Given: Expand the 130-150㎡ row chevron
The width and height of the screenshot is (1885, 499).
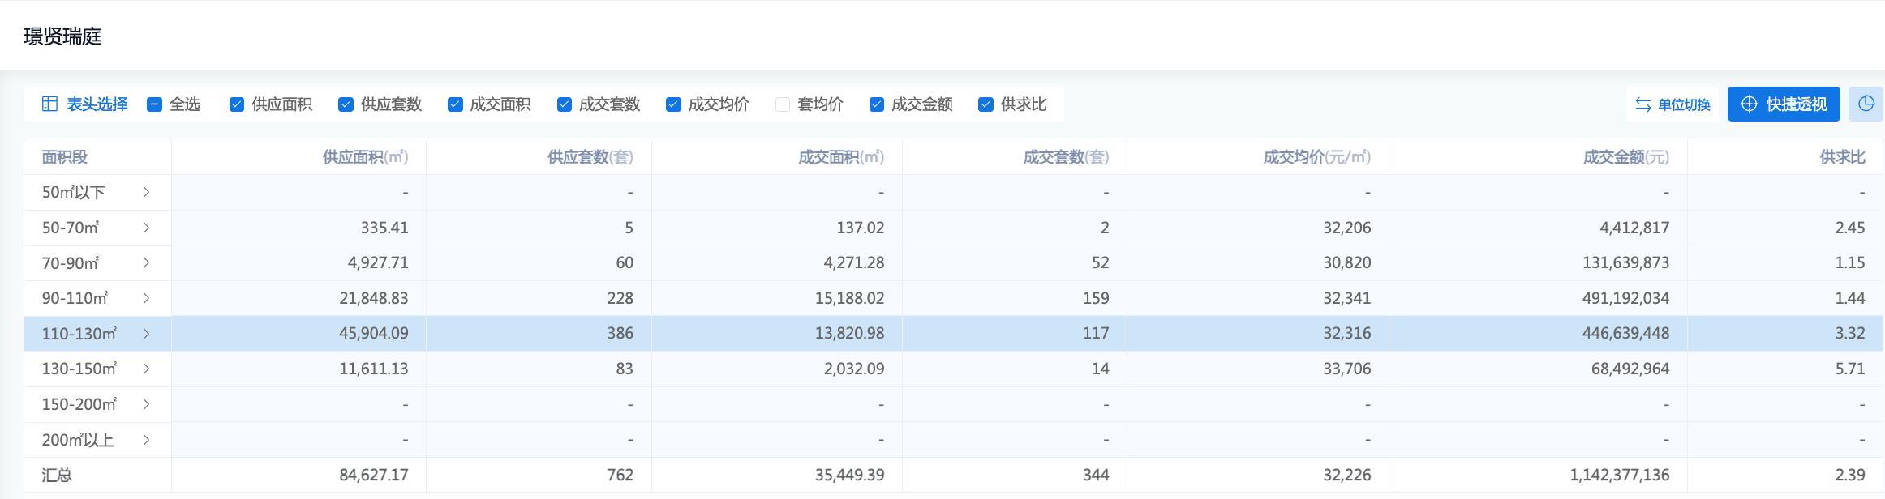Looking at the screenshot, I should click(x=147, y=369).
